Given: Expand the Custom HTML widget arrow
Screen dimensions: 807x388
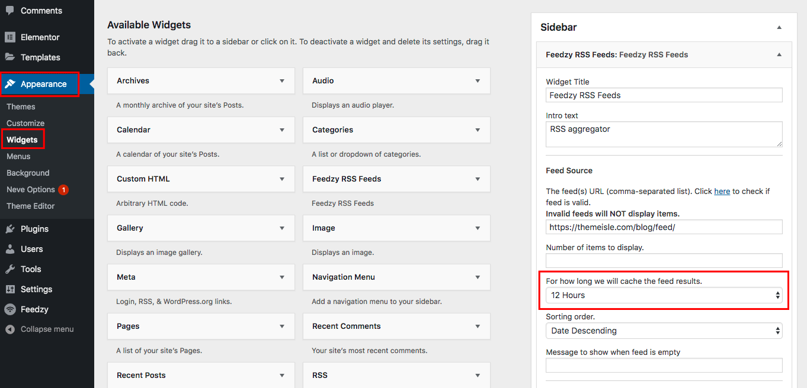Looking at the screenshot, I should pyautogui.click(x=282, y=179).
